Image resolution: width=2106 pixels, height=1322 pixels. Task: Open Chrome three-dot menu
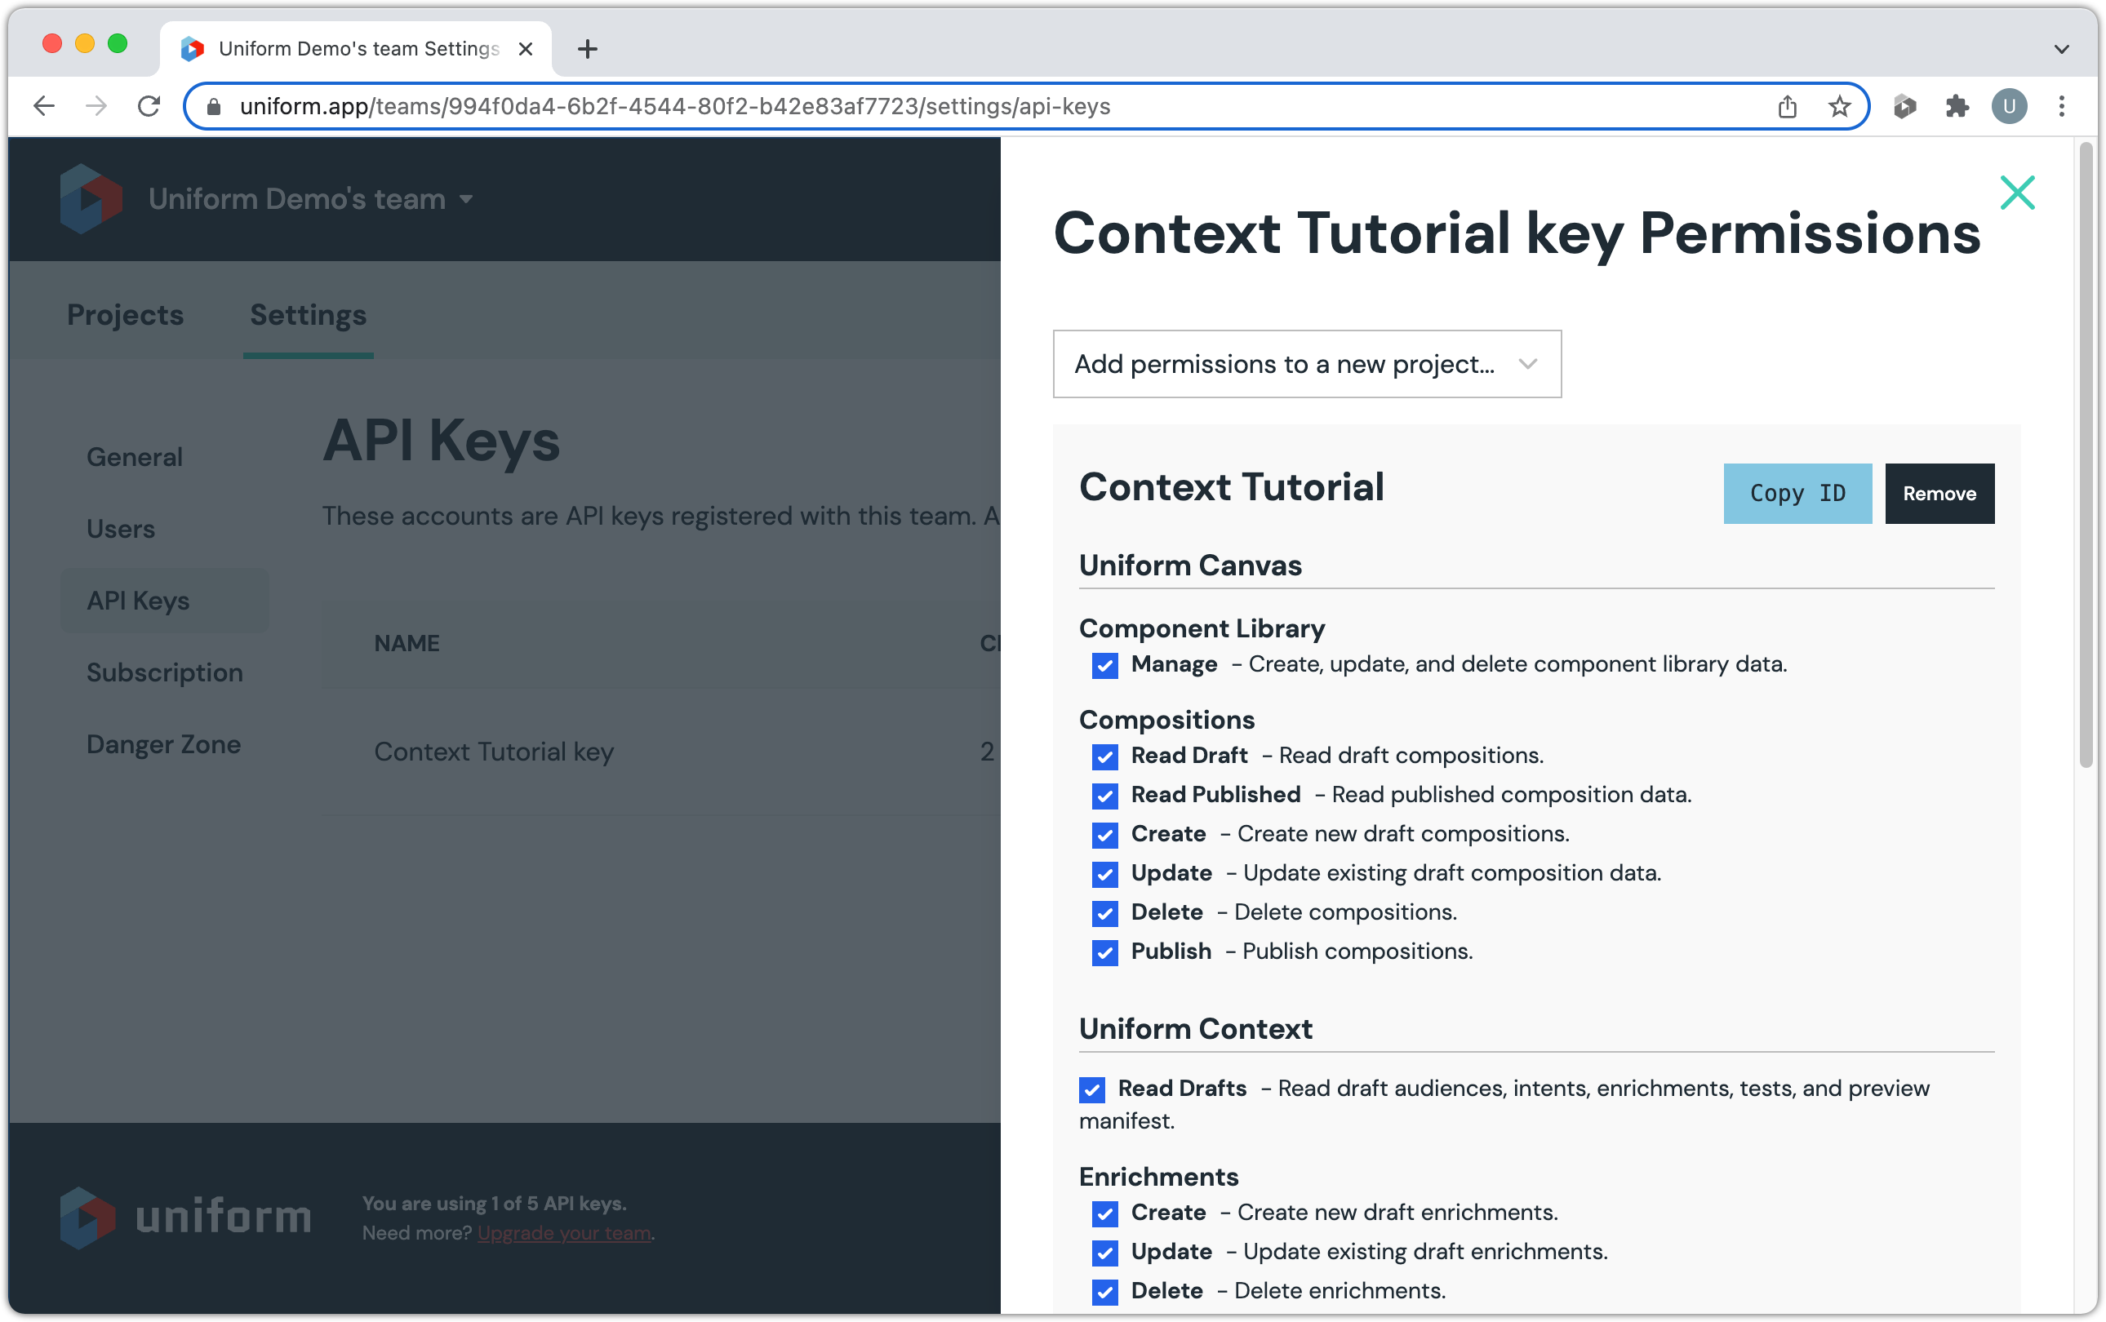coord(2061,107)
